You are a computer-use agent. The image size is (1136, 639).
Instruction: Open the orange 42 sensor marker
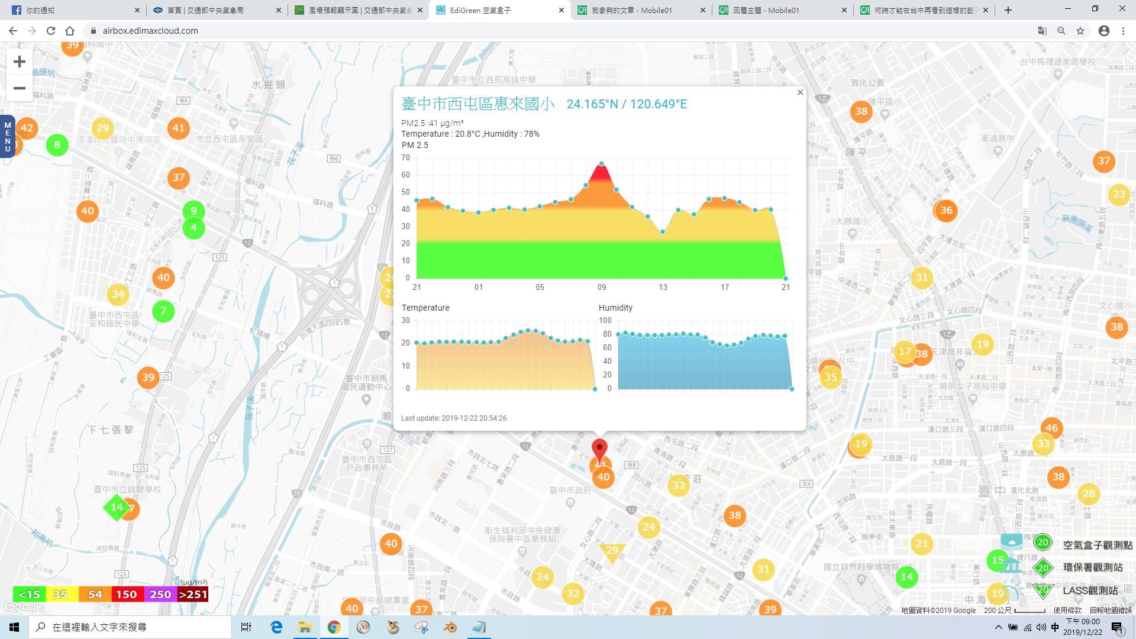27,128
